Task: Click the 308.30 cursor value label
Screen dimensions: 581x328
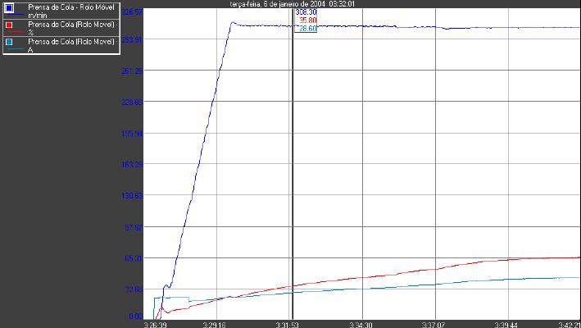Action: (306, 12)
